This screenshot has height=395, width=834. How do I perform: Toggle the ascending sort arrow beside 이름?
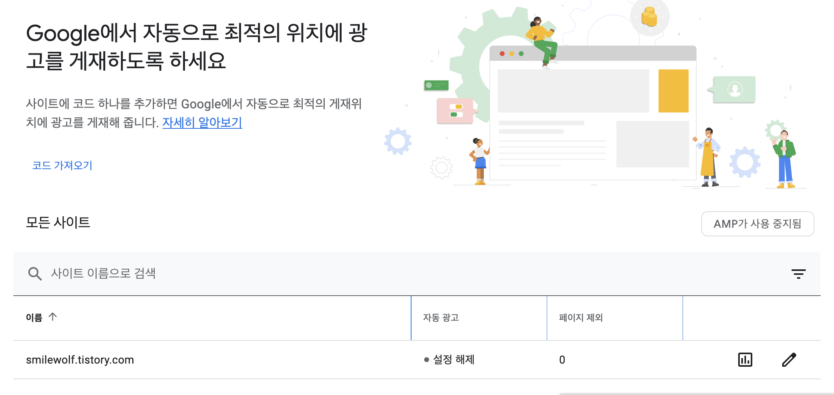point(53,316)
